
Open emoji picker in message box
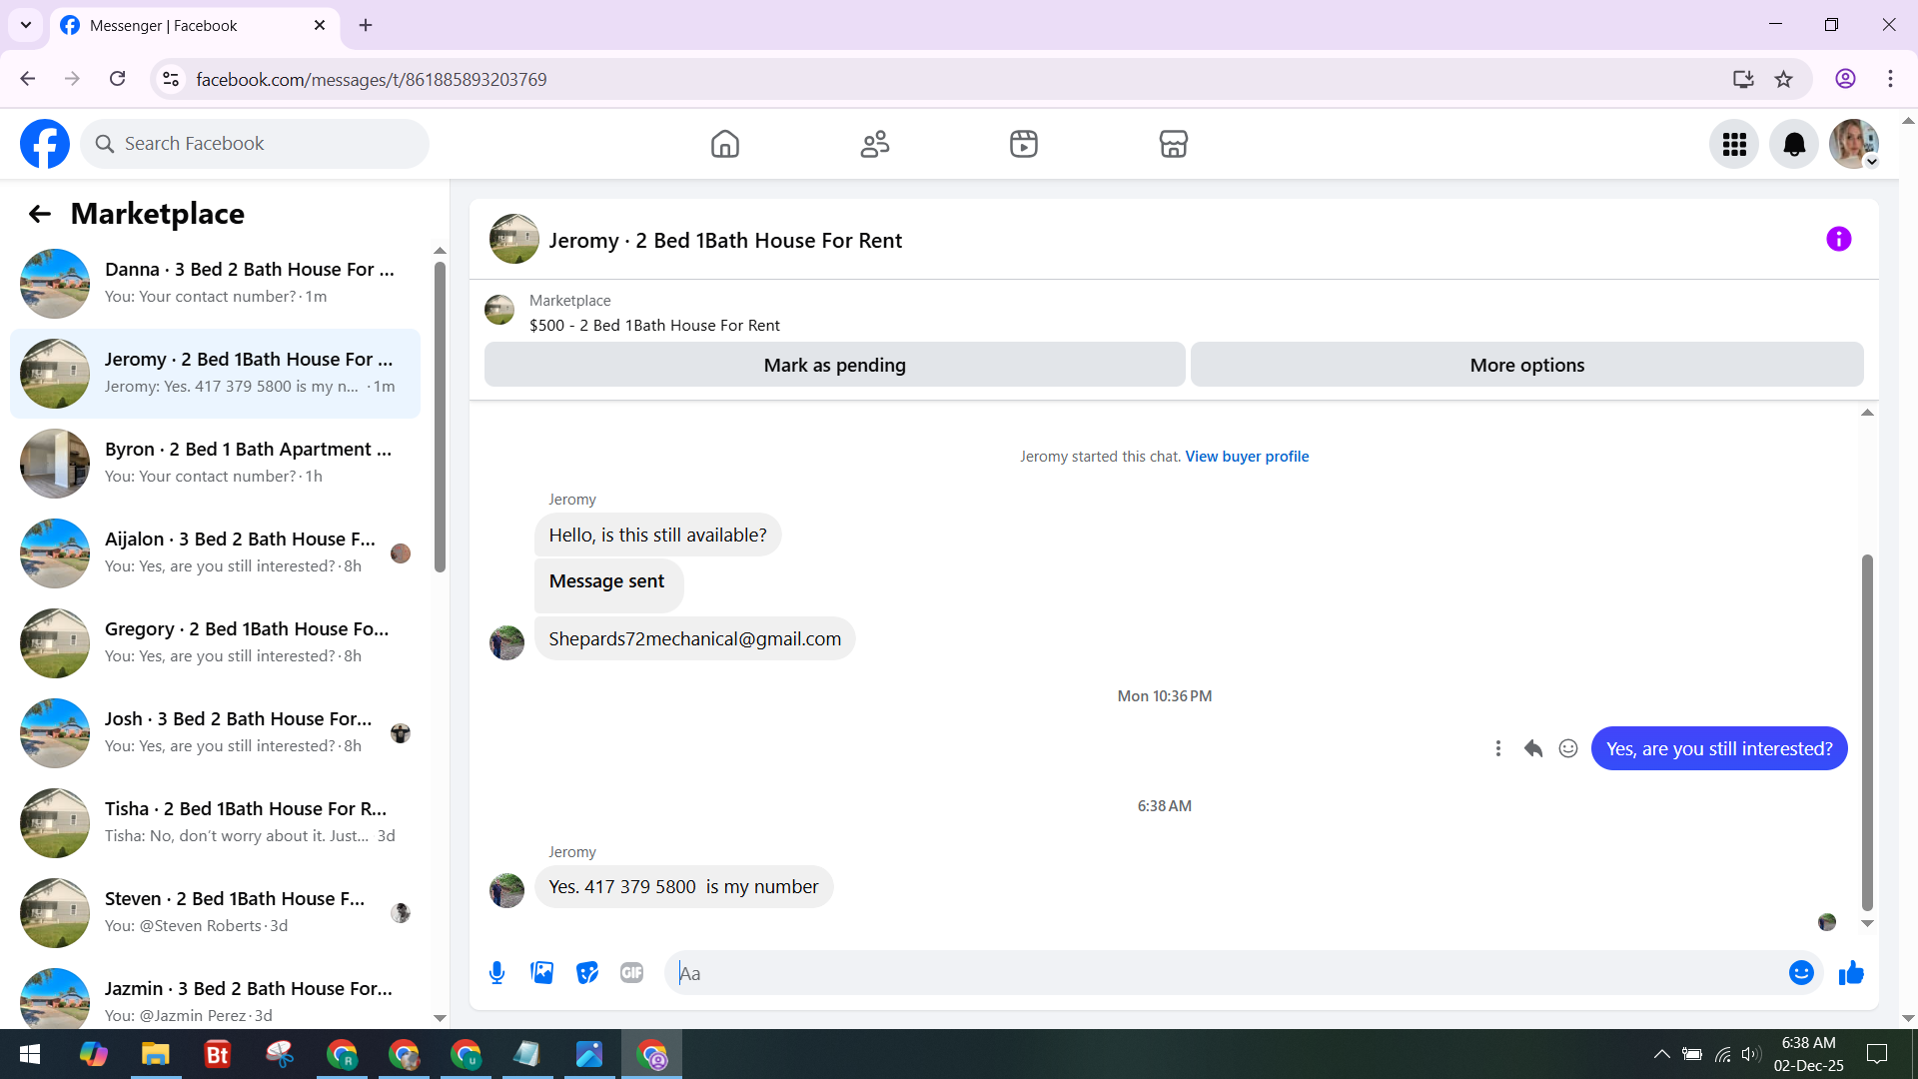coord(1800,973)
